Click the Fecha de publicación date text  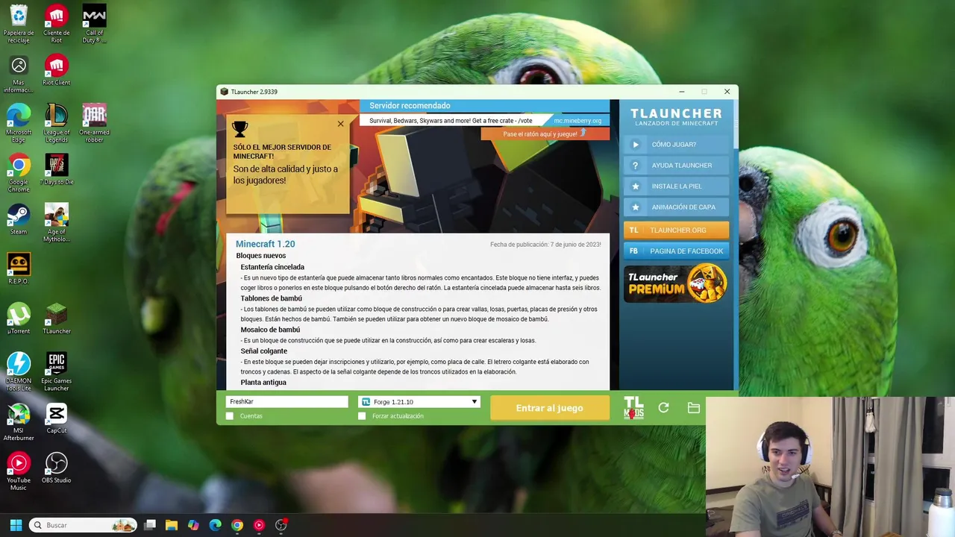[545, 245]
